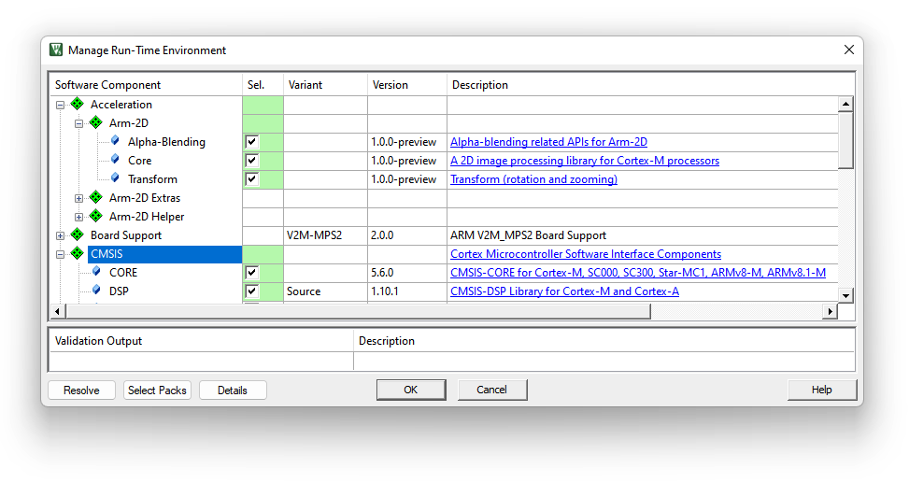Click the vertical scrollbar down arrow
Image resolution: width=909 pixels, height=497 pixels.
point(845,295)
